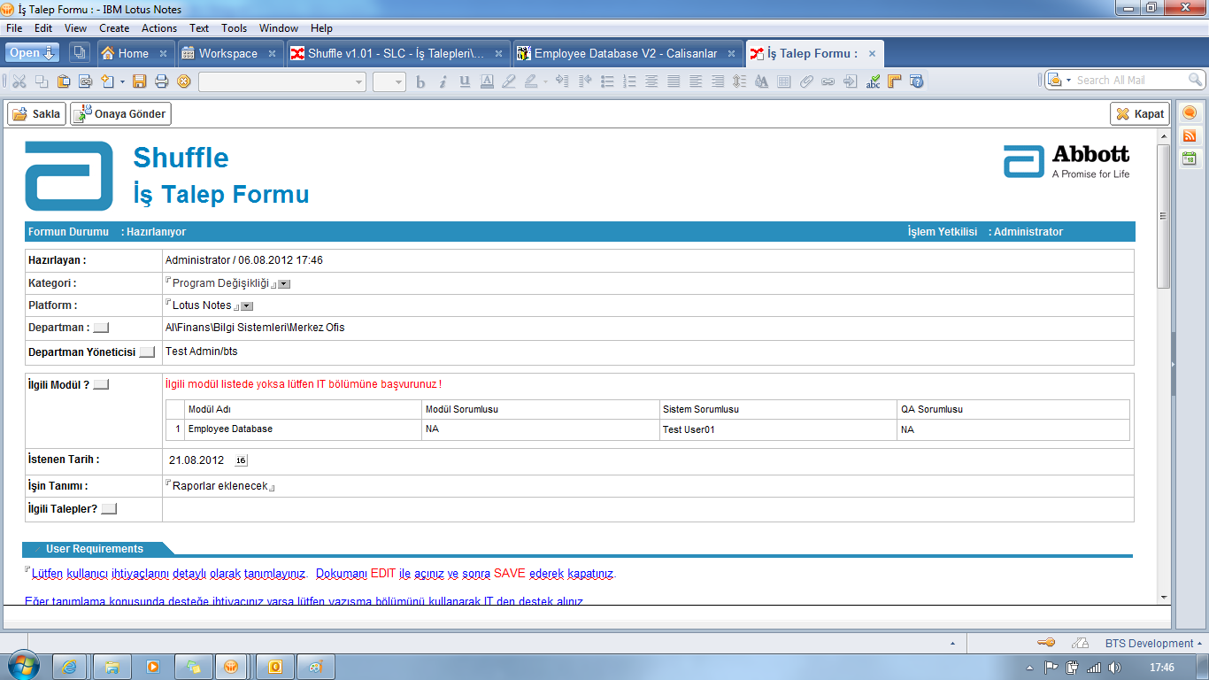Click the Kapat button
The image size is (1209, 680).
pos(1140,113)
